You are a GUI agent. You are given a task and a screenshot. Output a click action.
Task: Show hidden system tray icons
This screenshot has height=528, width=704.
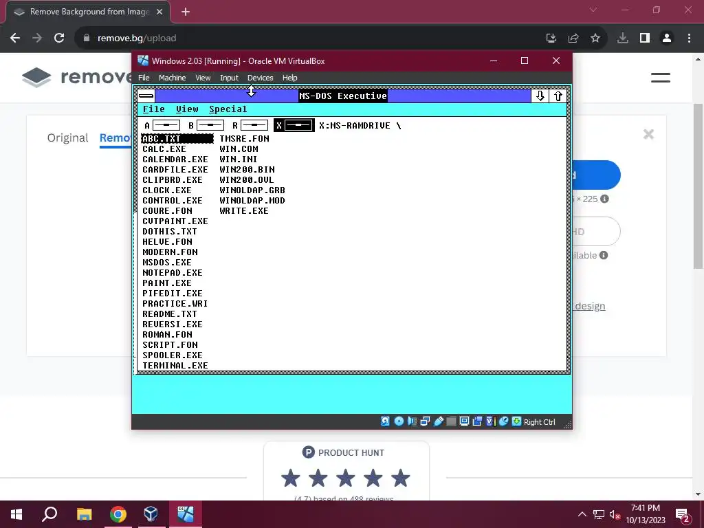(x=582, y=514)
